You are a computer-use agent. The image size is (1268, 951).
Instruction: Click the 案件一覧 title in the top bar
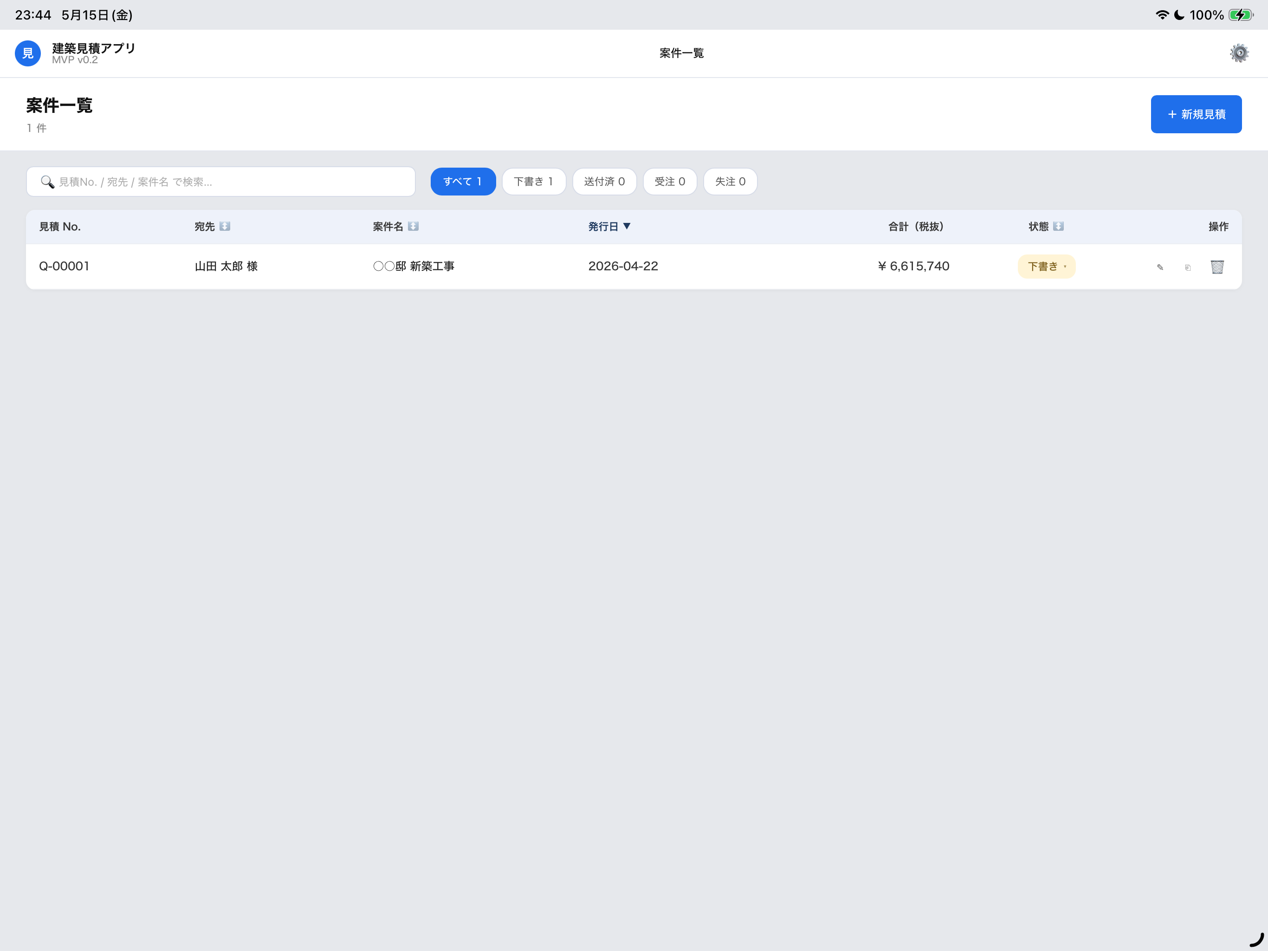coord(681,53)
